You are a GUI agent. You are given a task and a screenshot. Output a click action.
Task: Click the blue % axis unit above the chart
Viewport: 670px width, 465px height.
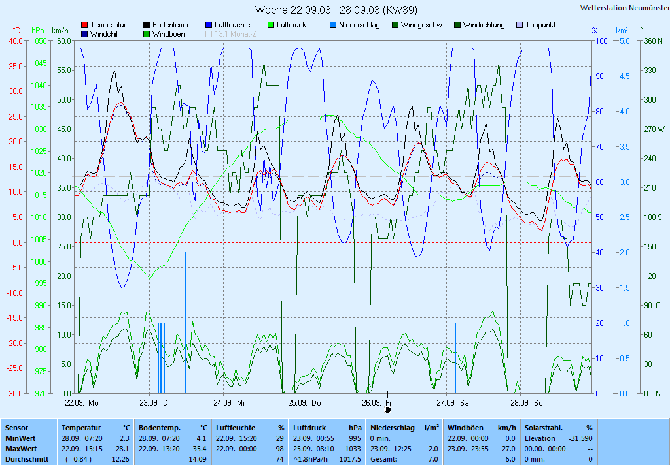(594, 30)
